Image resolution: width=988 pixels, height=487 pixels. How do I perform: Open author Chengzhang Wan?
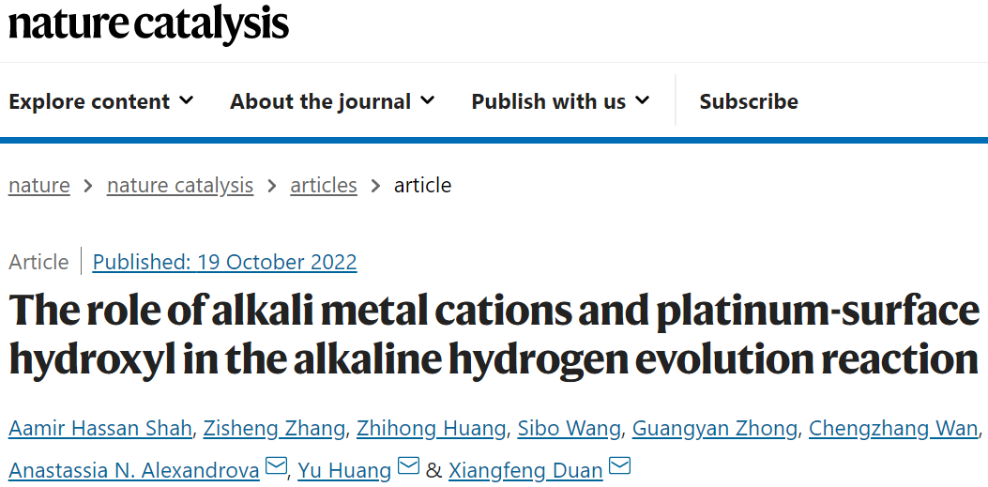coord(893,429)
